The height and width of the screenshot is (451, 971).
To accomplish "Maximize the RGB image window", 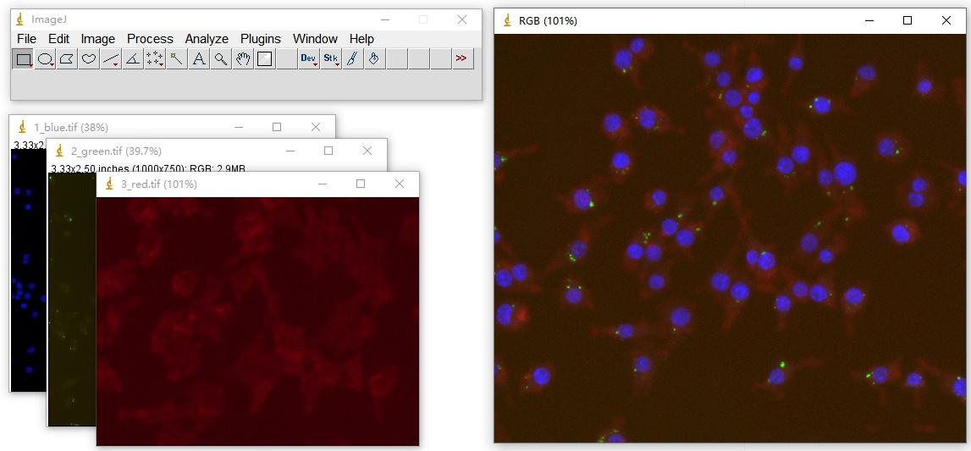I will (x=908, y=20).
